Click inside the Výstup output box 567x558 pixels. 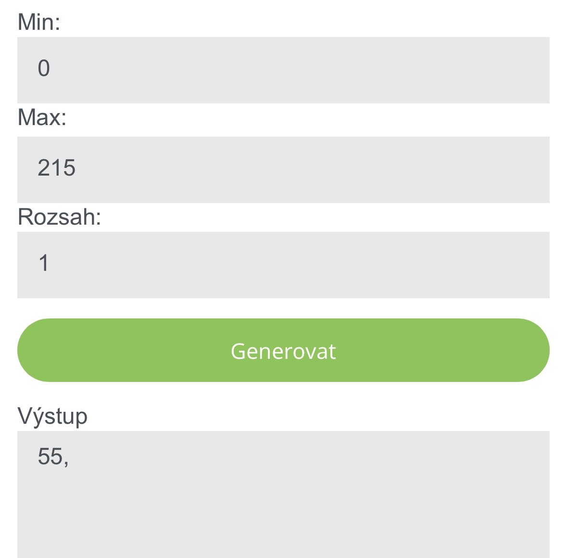(x=283, y=495)
